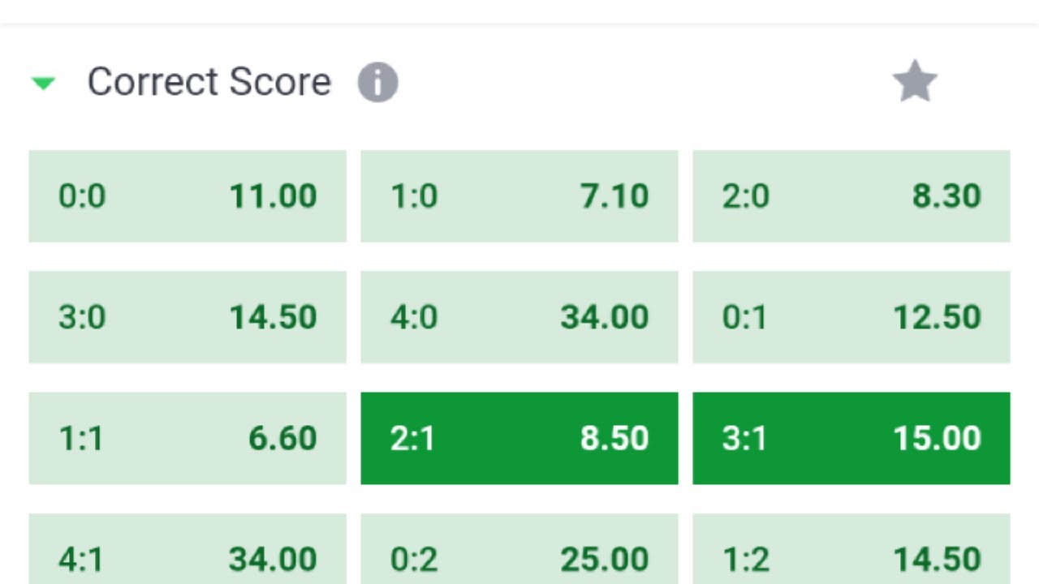1039x584 pixels.
Task: Deselect the highlighted 3:1 score
Action: point(851,438)
